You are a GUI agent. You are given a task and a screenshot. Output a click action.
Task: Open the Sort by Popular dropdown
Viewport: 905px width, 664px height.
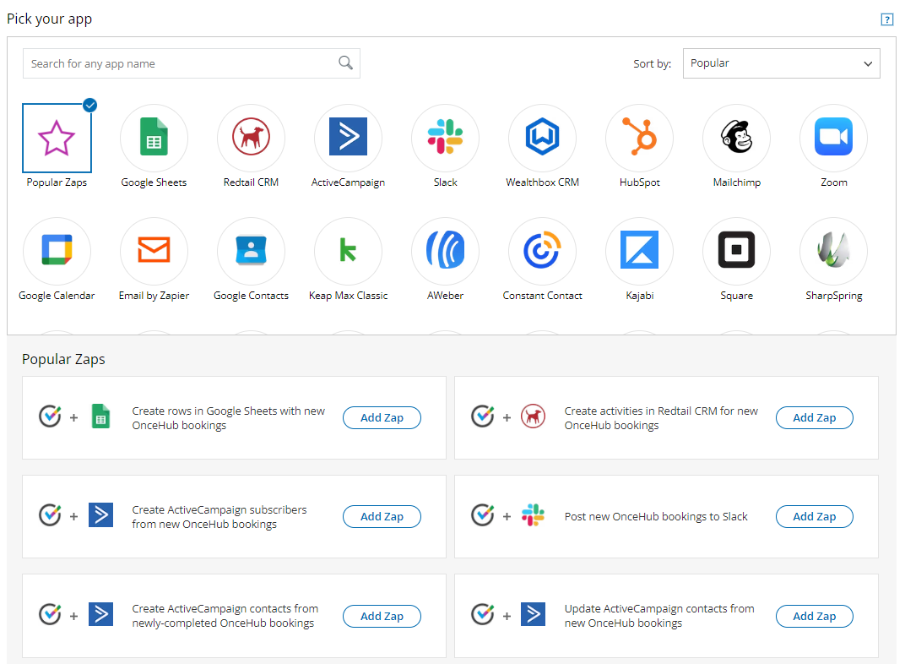click(x=781, y=63)
